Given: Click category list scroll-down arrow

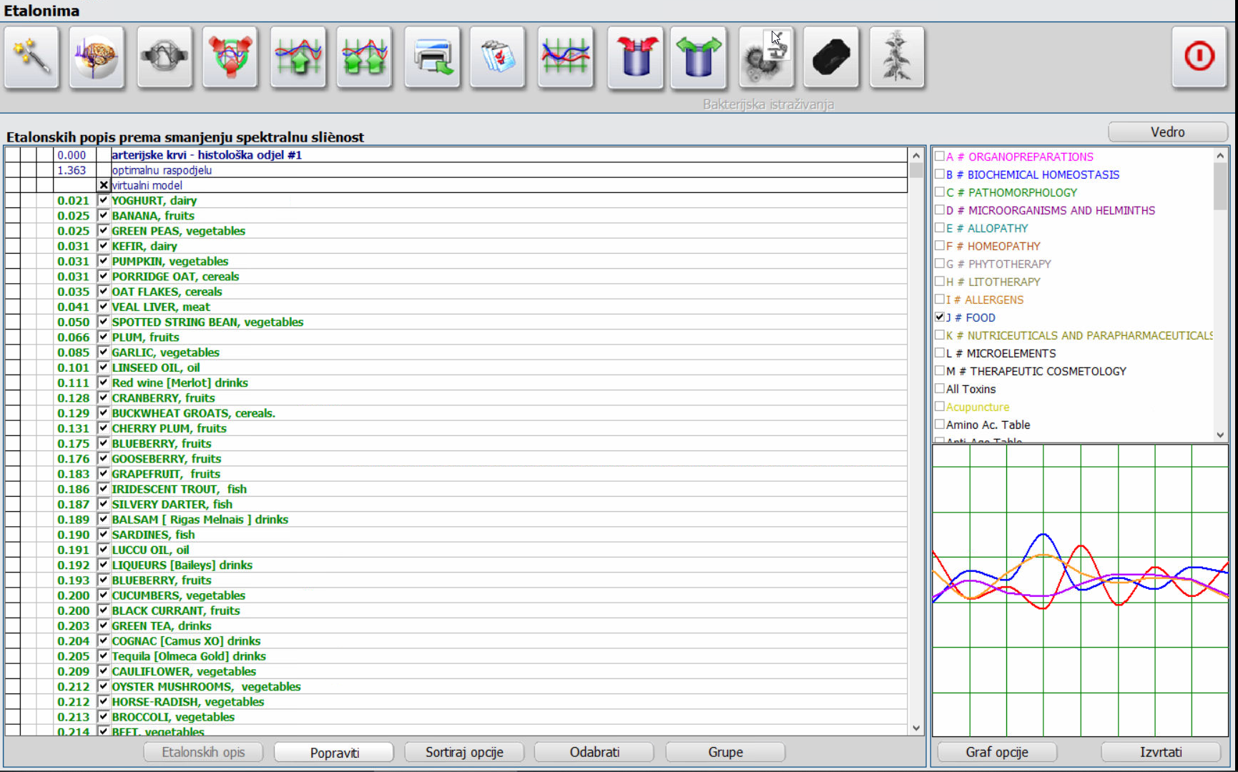Looking at the screenshot, I should point(1220,435).
